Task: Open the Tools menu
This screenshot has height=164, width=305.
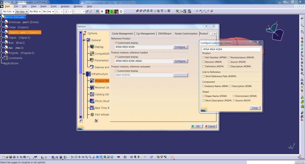Action: (53, 6)
